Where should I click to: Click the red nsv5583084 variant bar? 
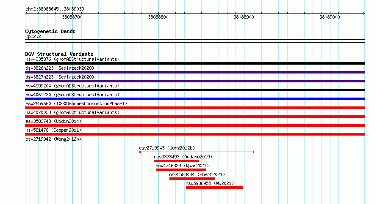tap(192, 179)
